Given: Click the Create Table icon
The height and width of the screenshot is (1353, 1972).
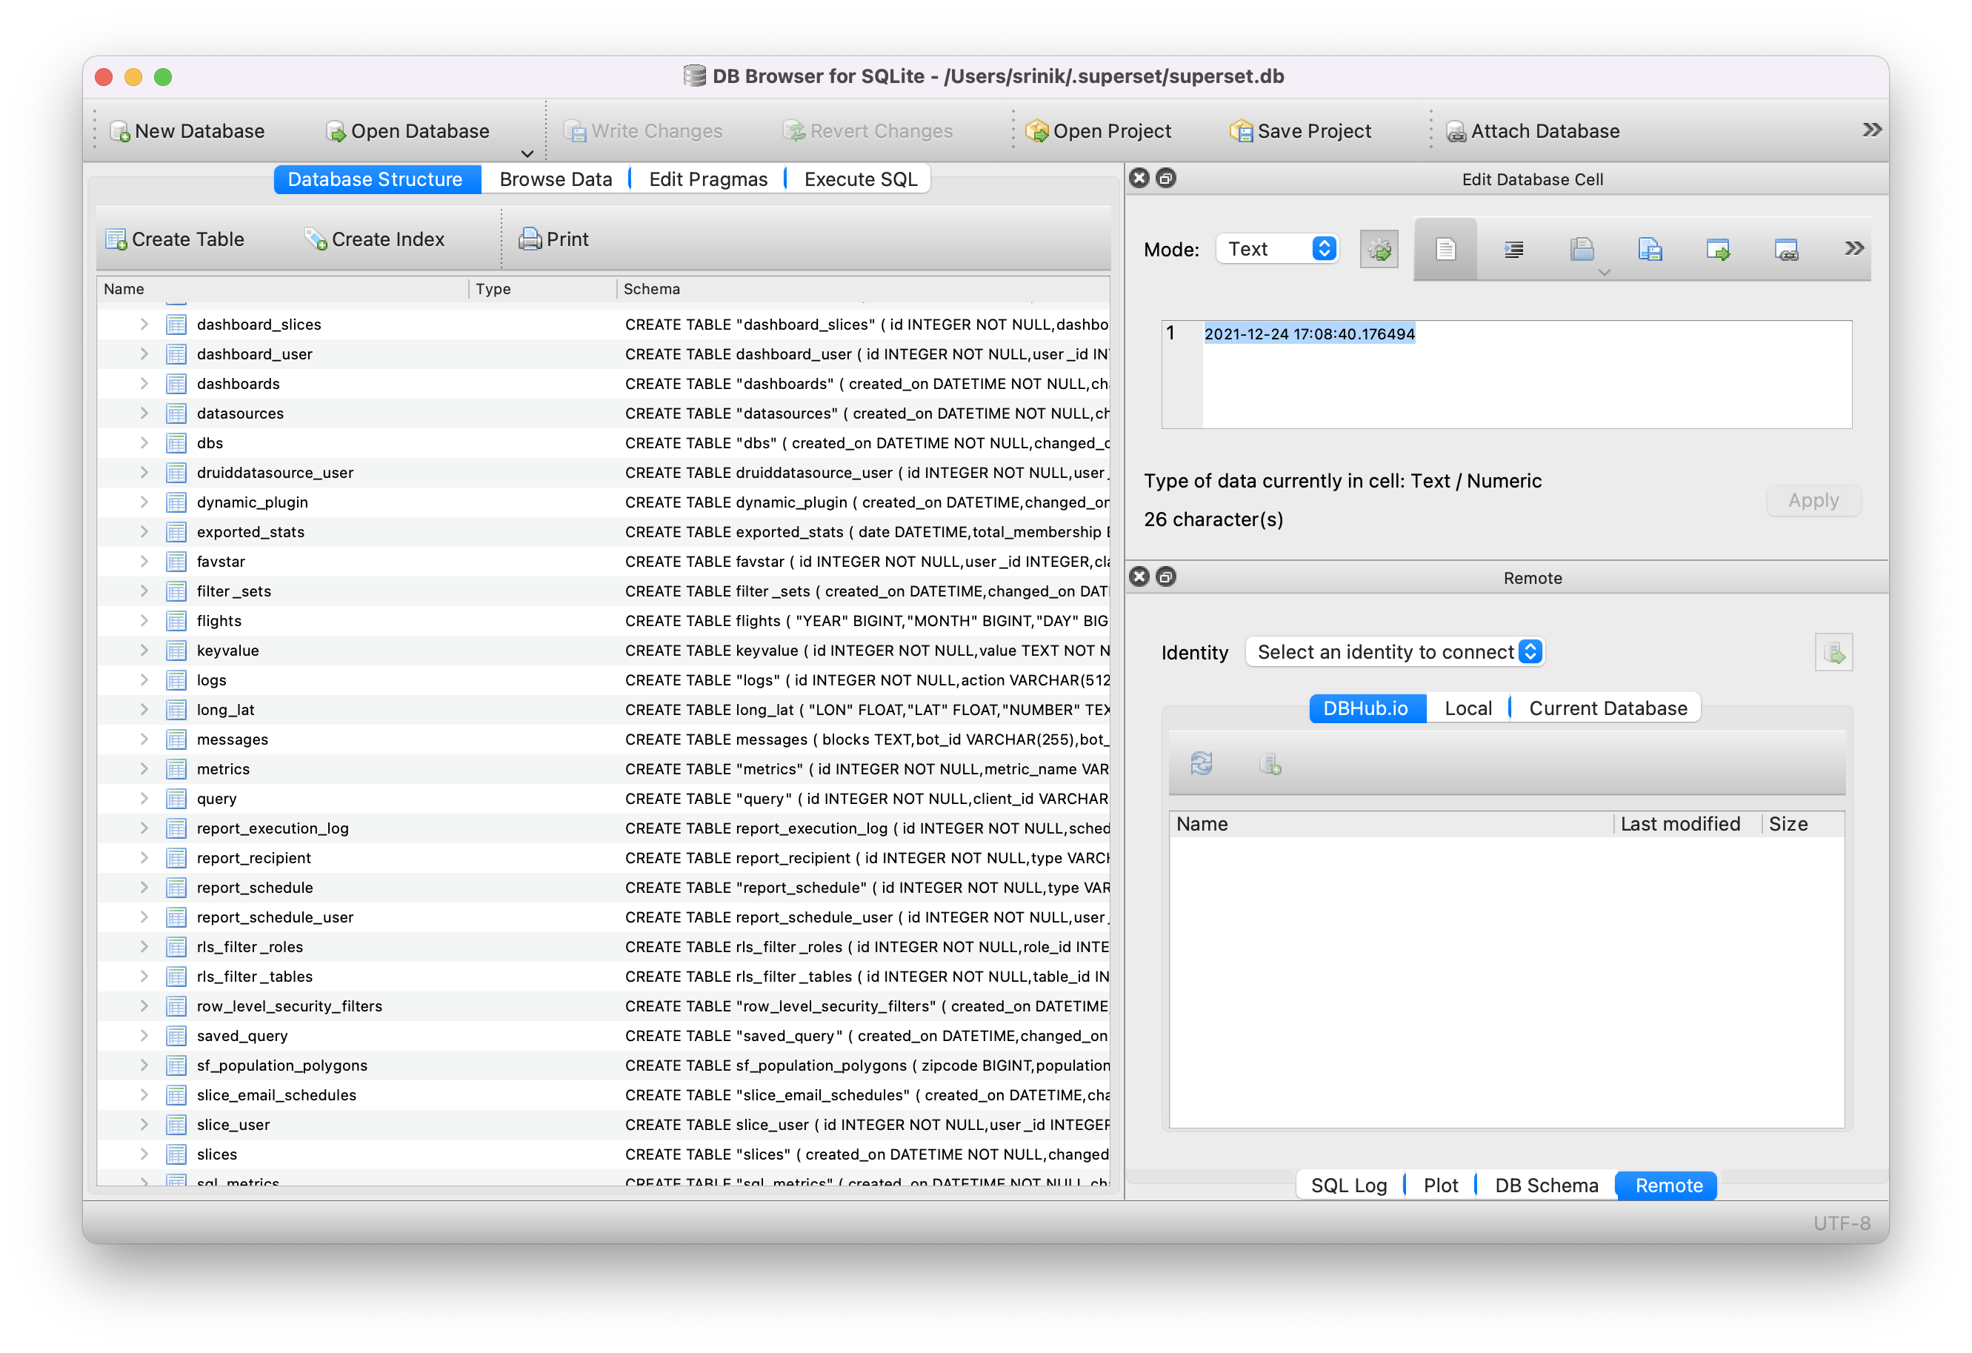Looking at the screenshot, I should [116, 239].
